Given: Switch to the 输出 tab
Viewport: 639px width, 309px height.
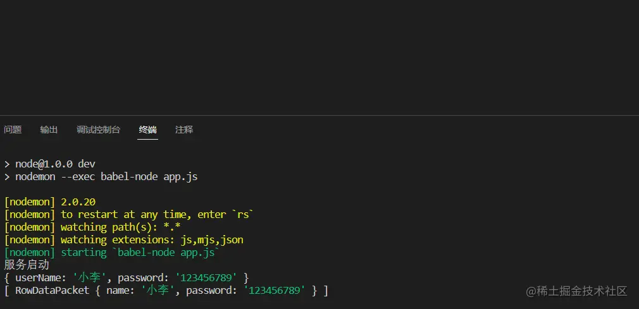Looking at the screenshot, I should coord(49,130).
